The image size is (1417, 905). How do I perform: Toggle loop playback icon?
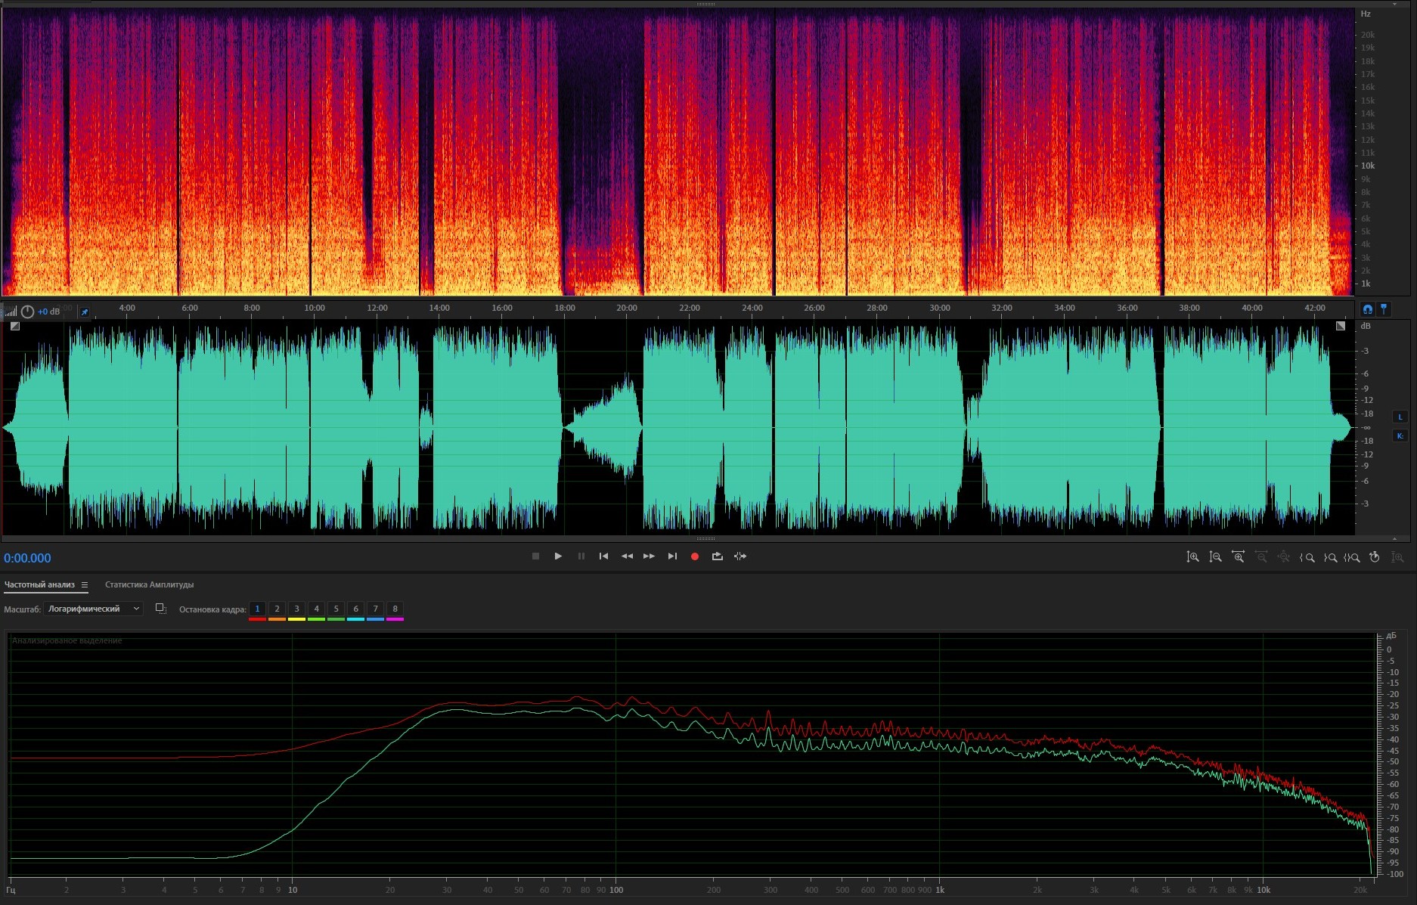pos(717,556)
